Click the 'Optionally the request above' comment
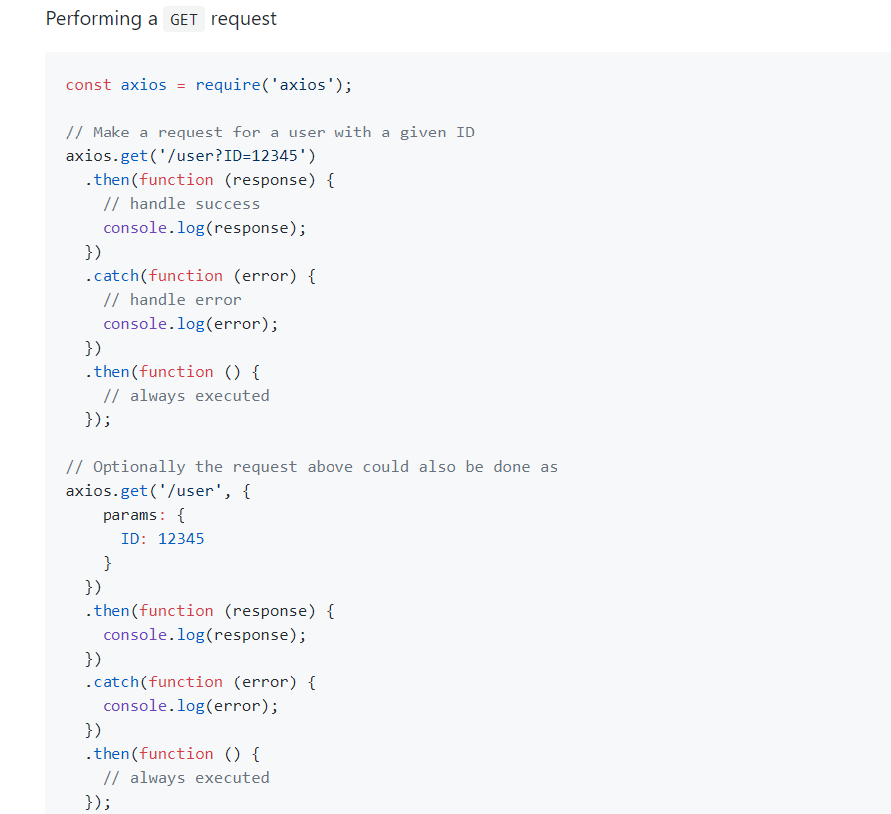Image resolution: width=891 pixels, height=814 pixels. pyautogui.click(x=311, y=467)
